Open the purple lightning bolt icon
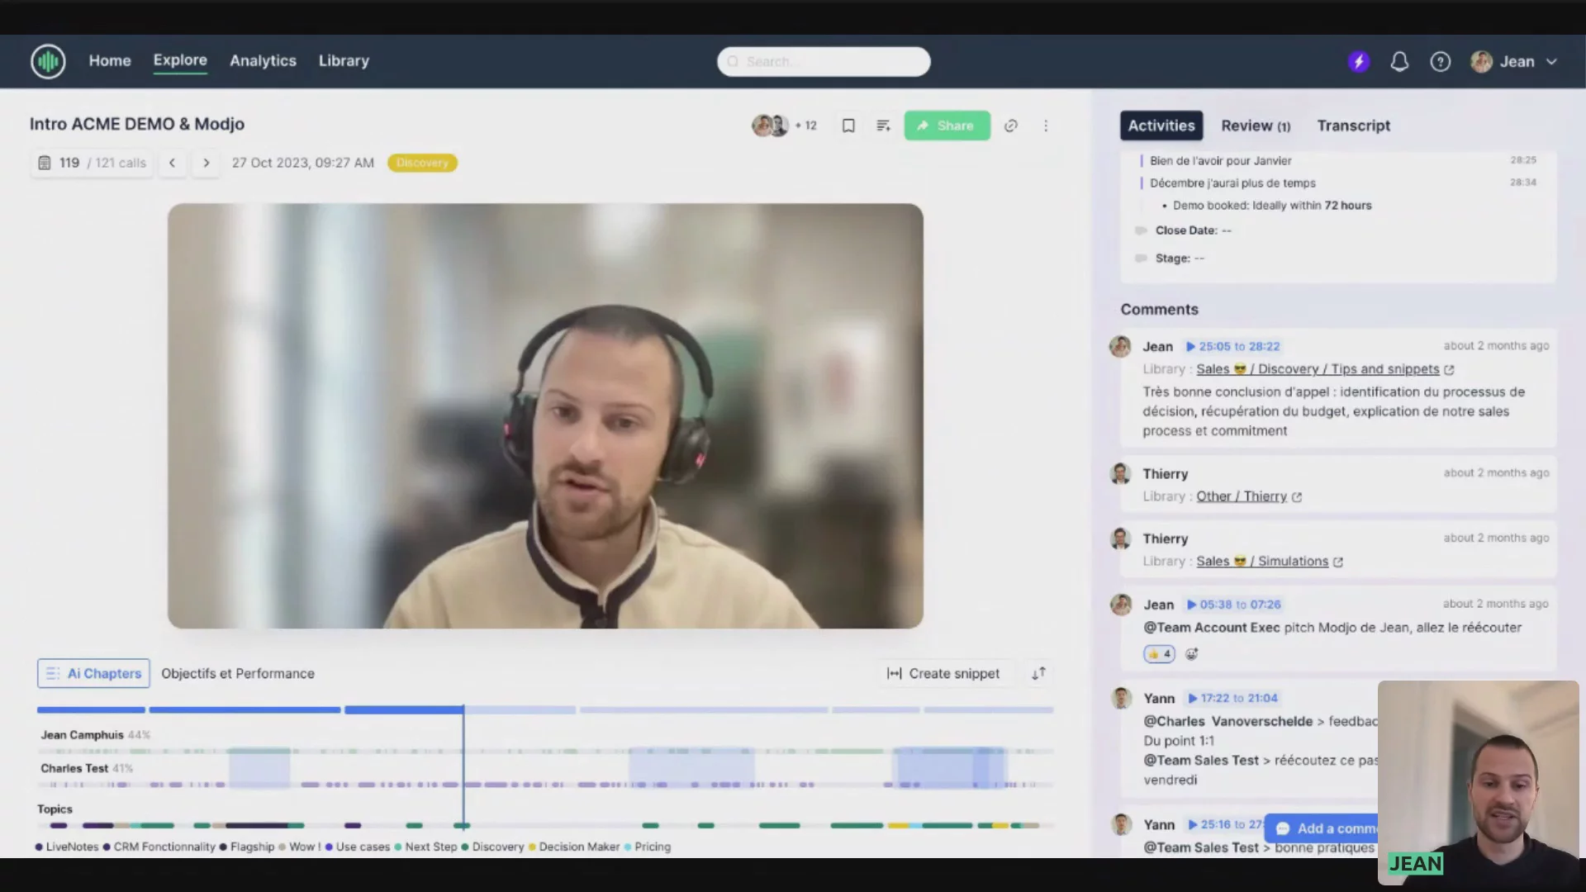 click(x=1359, y=62)
